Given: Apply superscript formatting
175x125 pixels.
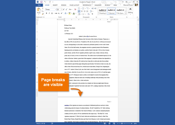Looking at the screenshot, I should pos(61,13).
